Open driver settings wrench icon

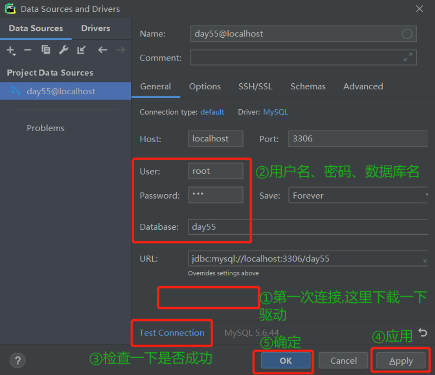pos(64,50)
